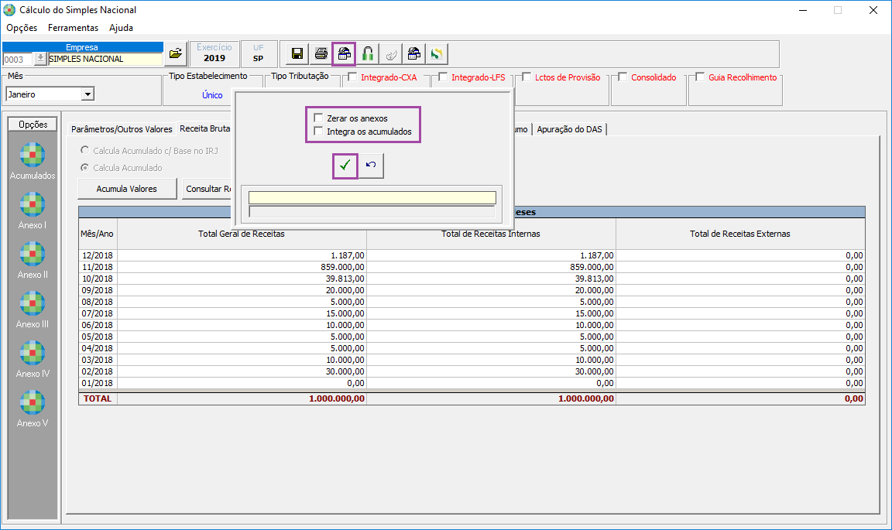Click the green padlock icon
892x530 pixels.
tap(368, 54)
